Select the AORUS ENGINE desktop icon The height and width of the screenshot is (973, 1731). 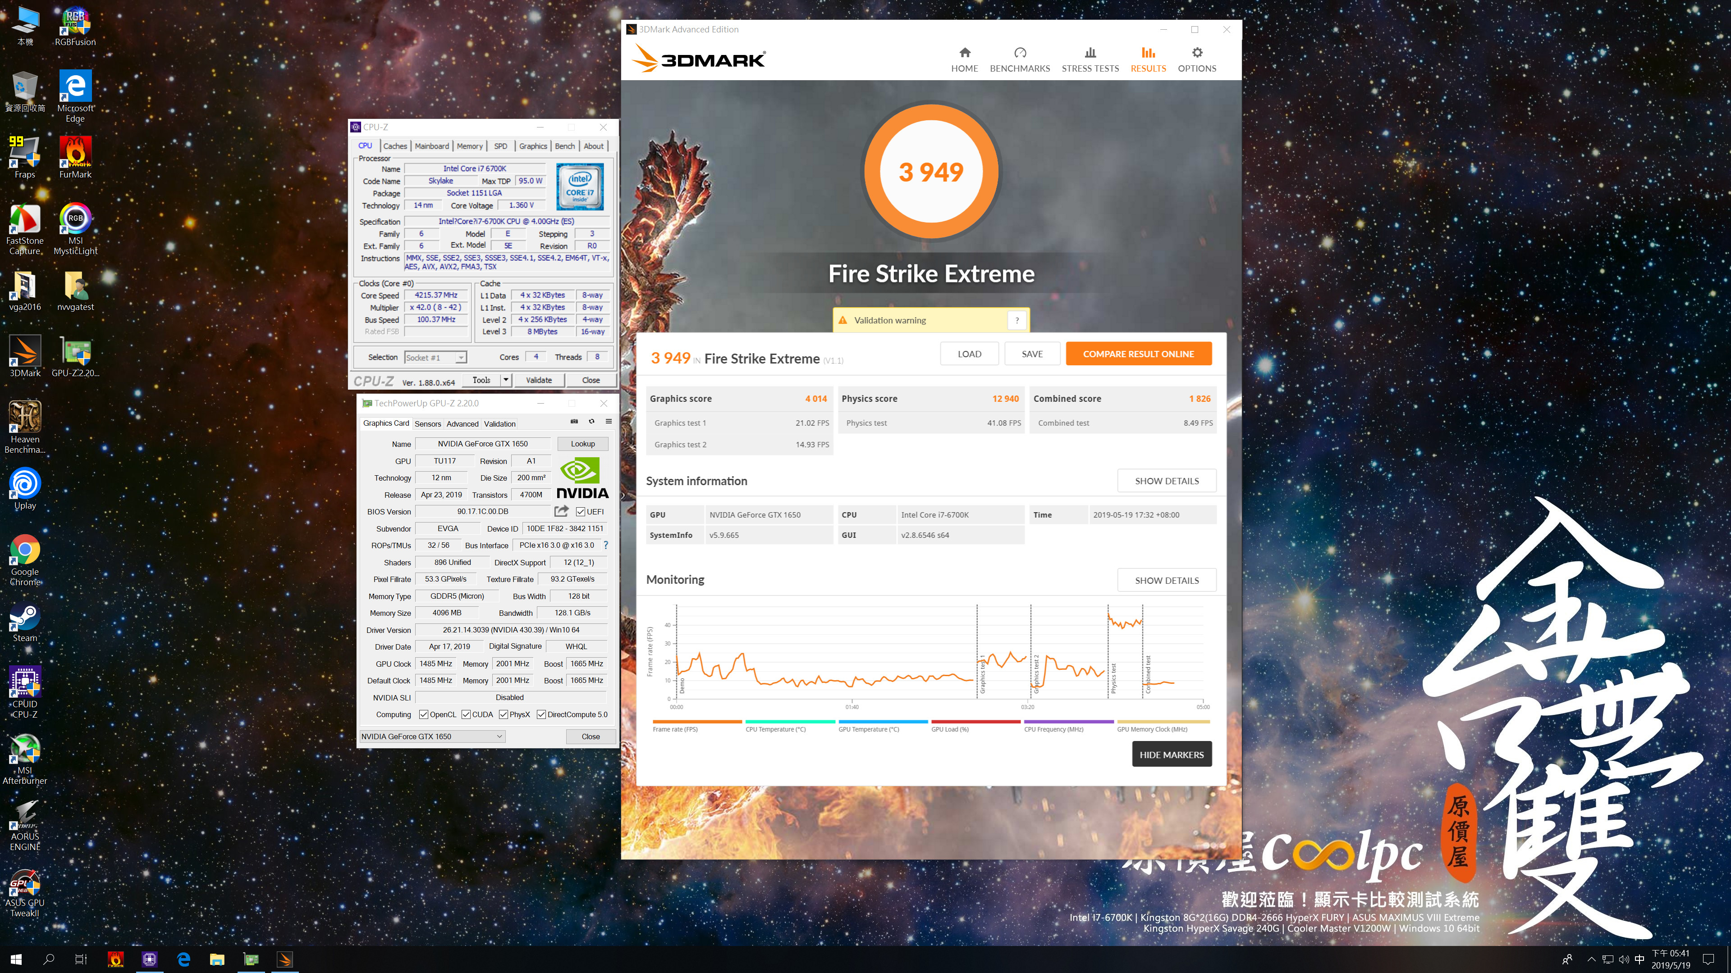(x=25, y=825)
